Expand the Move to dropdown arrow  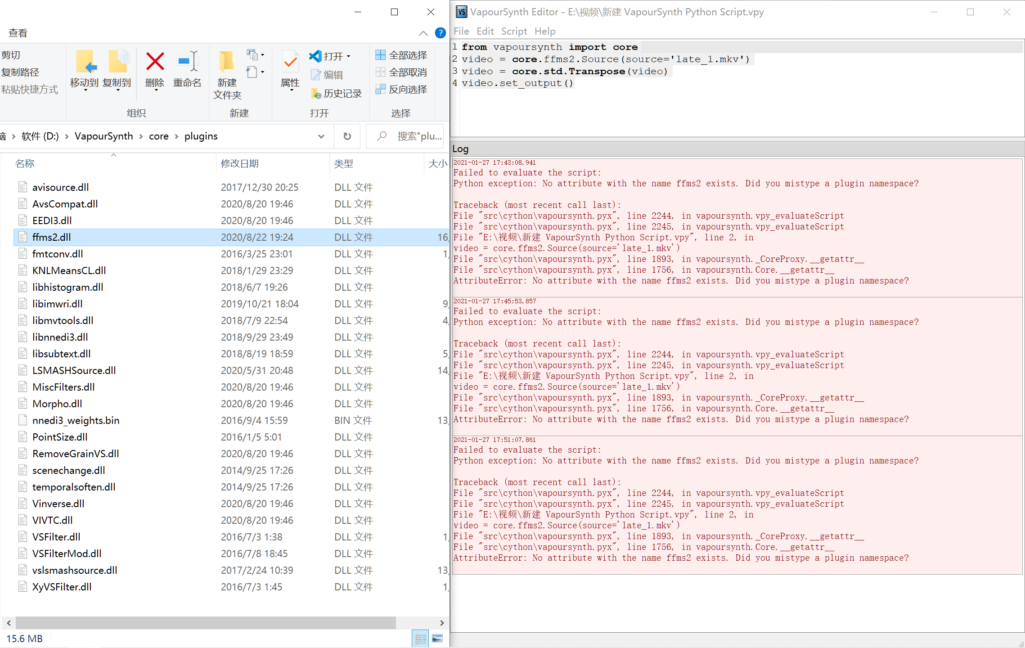[x=85, y=90]
